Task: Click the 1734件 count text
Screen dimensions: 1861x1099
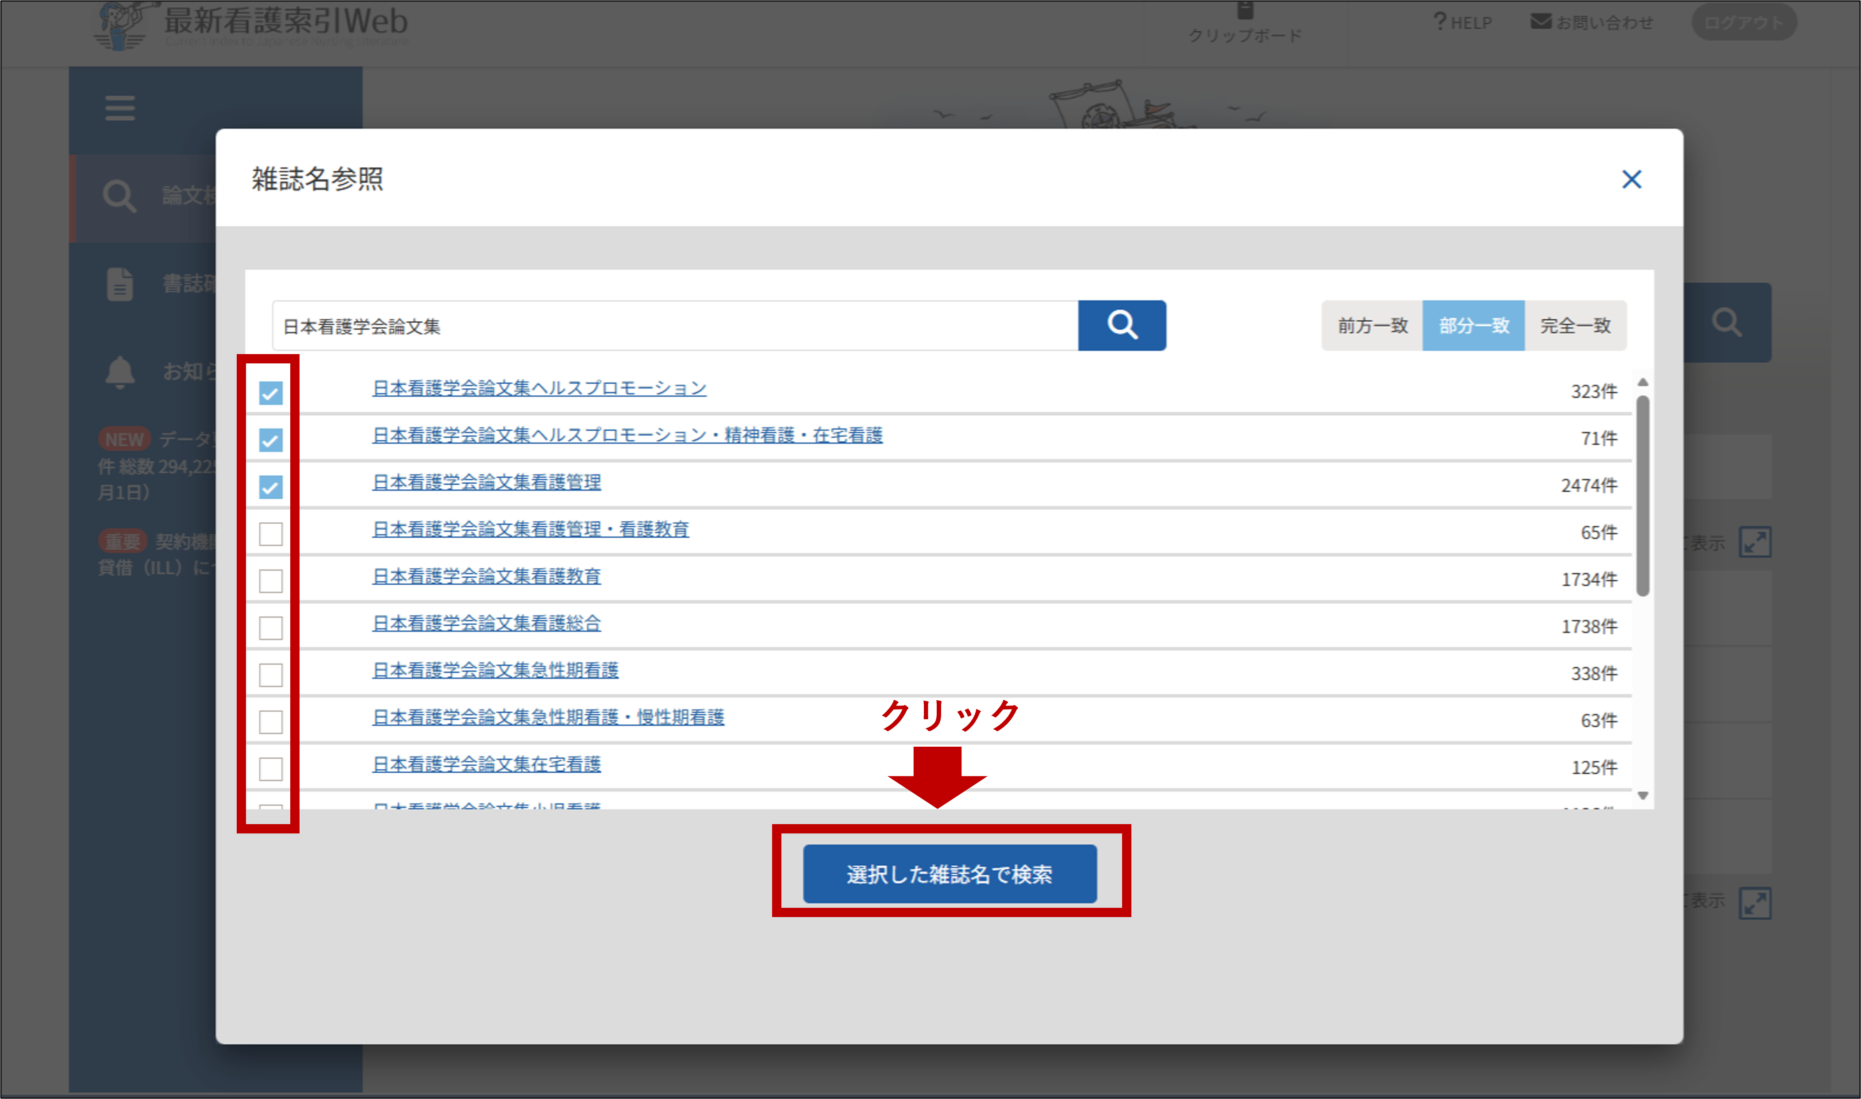Action: tap(1589, 579)
